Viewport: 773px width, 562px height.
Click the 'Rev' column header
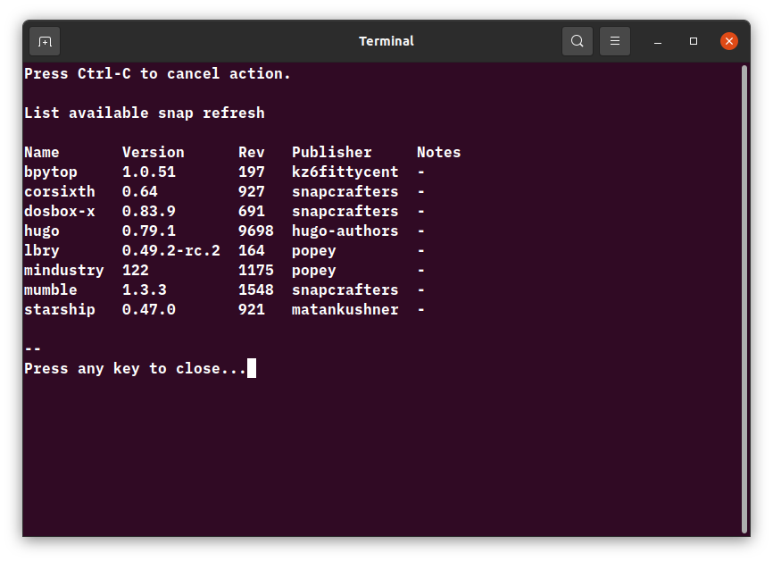[252, 152]
